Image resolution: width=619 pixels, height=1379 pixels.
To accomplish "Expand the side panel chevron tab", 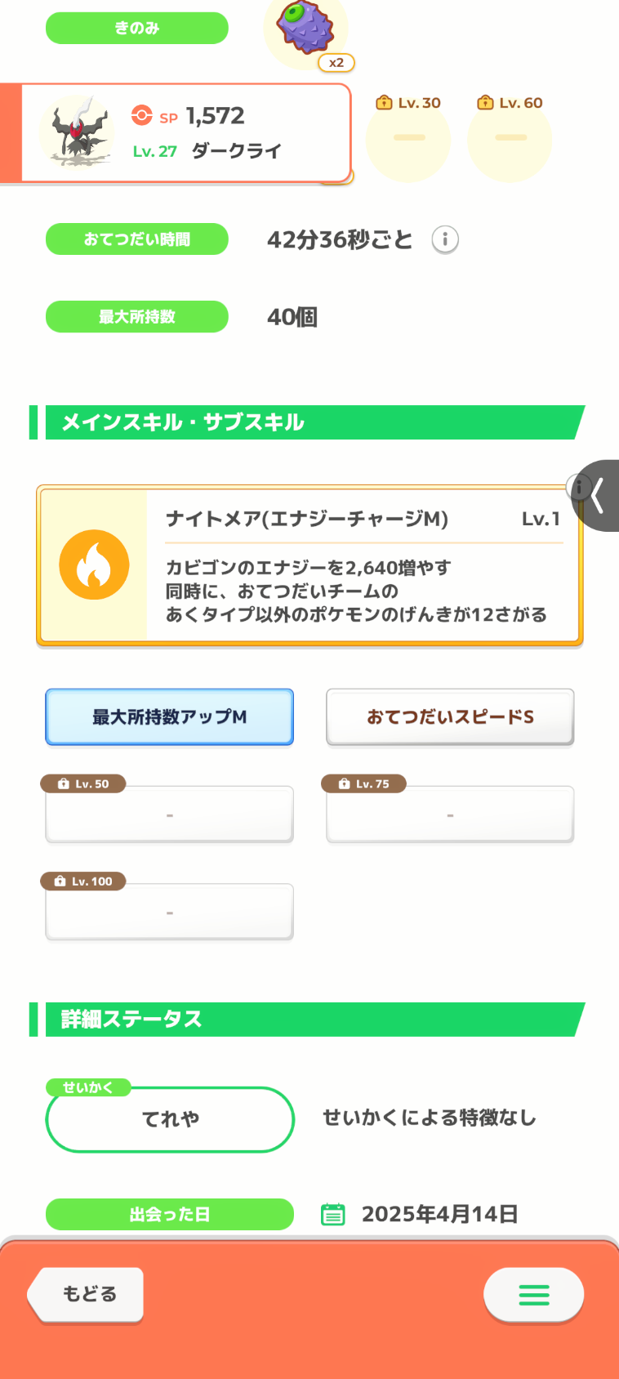I will coord(599,495).
